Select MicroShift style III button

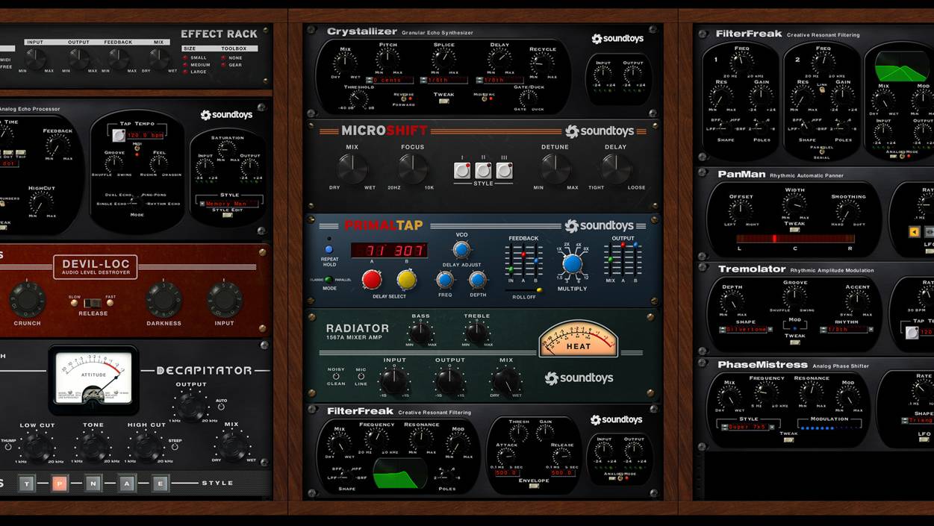(505, 170)
